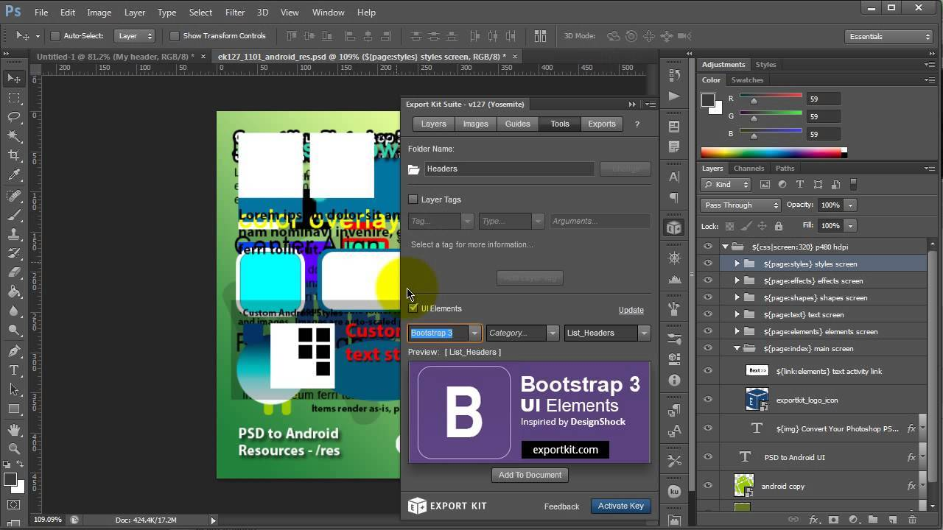This screenshot has width=943, height=530.
Task: Filter layers by type layers icon
Action: (x=799, y=185)
